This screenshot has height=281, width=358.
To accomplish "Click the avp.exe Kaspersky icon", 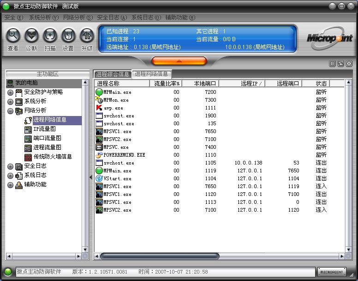I will [99, 108].
